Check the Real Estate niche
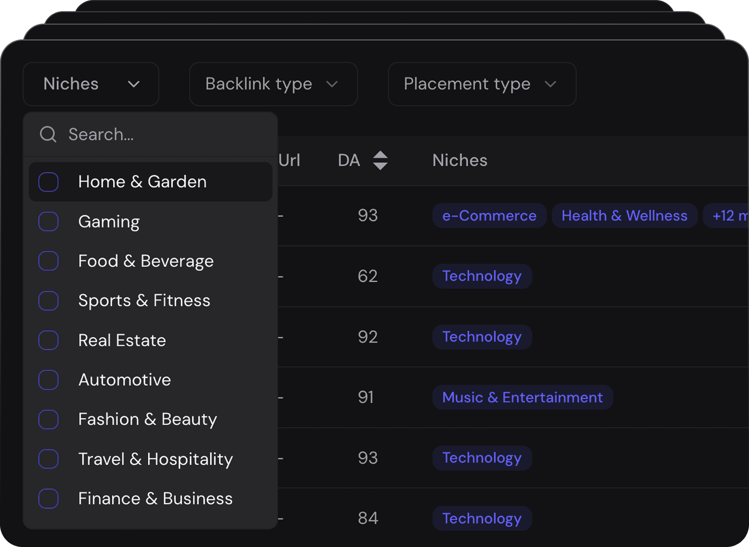 48,340
